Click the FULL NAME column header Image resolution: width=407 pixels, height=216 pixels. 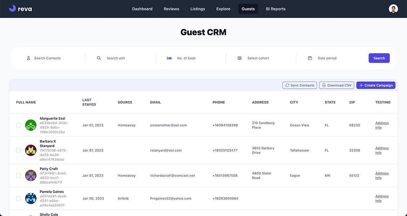coord(26,102)
